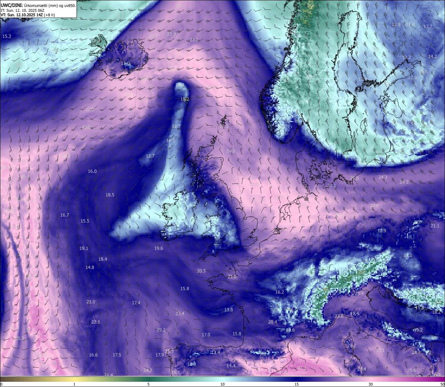The image size is (445, 387).
Task: Click the value 24.7 on the map
Action: [x=148, y=370]
